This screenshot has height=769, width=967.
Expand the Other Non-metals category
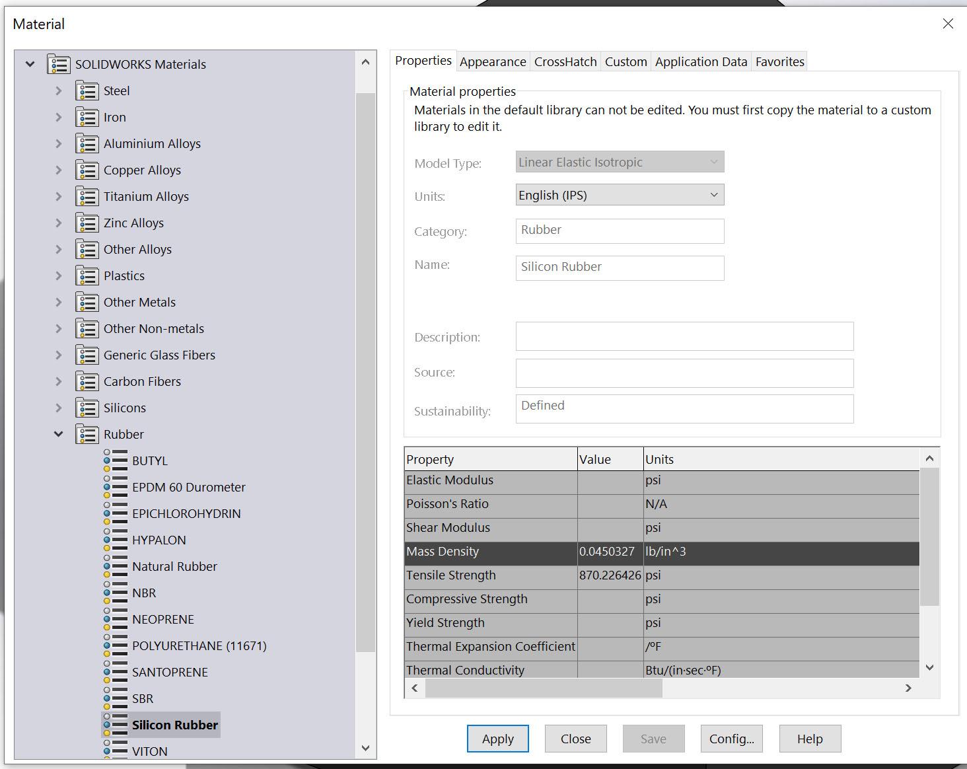point(58,328)
